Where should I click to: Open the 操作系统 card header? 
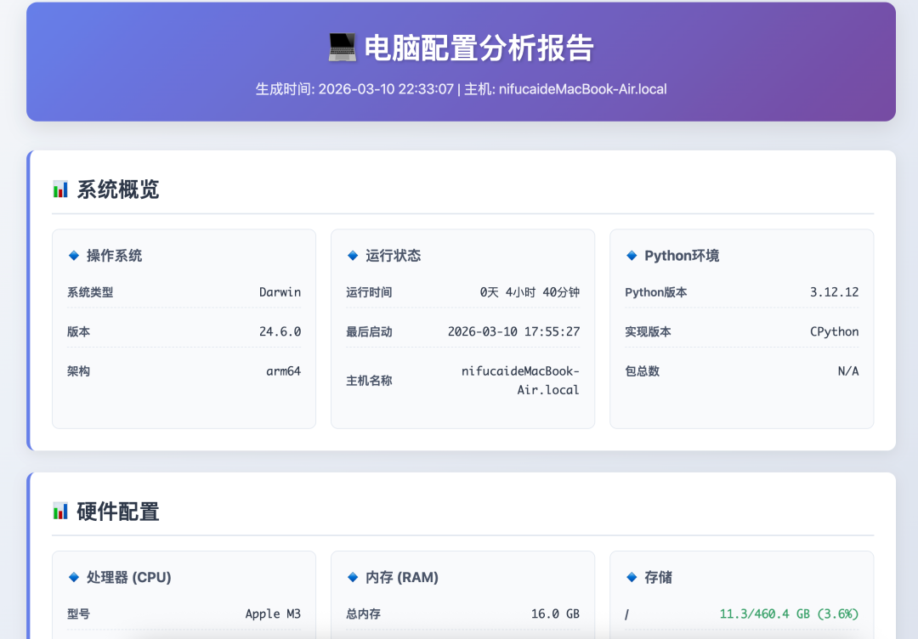(x=106, y=255)
